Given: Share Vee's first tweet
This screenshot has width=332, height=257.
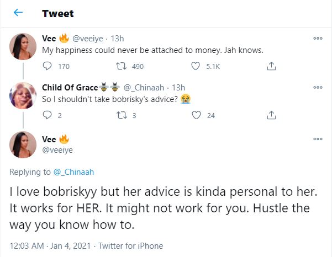Looking at the screenshot, I should (x=271, y=67).
